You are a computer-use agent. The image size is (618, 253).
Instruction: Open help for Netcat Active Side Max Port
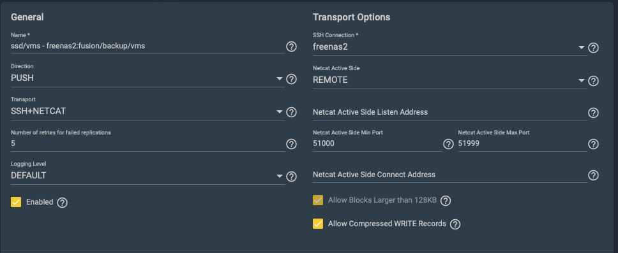pos(593,144)
